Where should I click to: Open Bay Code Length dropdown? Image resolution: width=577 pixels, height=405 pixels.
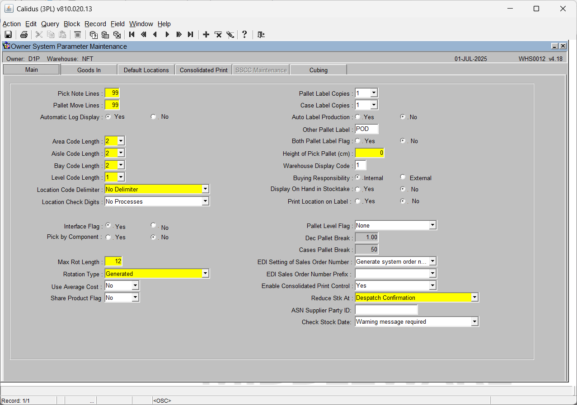click(121, 165)
